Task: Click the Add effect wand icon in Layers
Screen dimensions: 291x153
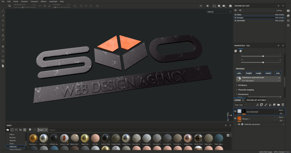Action: coord(257,105)
